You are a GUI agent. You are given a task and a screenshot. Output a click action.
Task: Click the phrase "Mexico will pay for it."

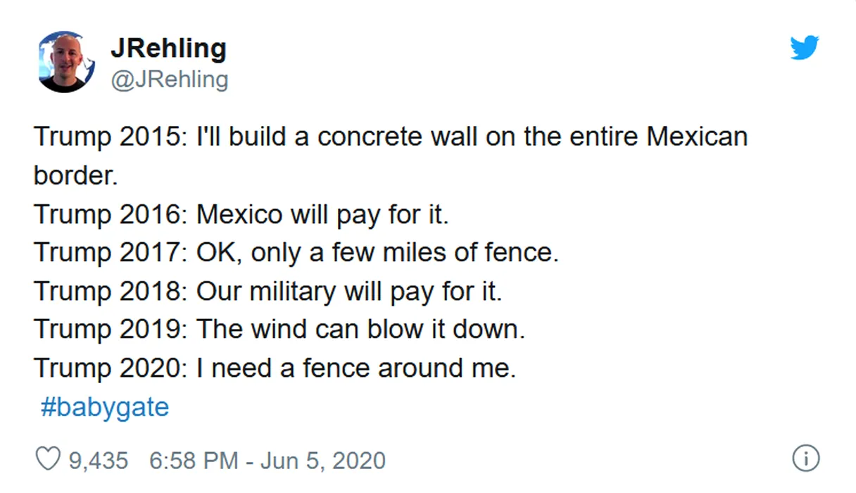322,214
